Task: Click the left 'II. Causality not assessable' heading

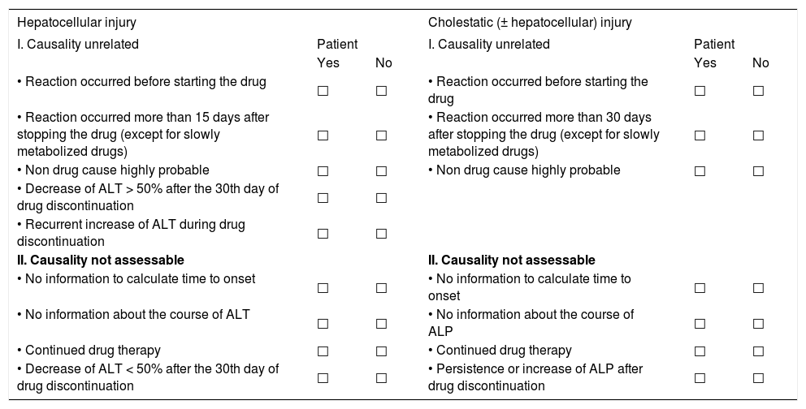Action: [101, 260]
